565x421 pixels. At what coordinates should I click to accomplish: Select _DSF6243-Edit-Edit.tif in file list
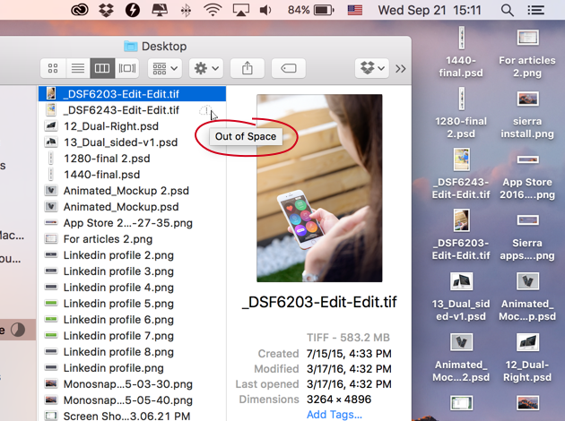(x=132, y=110)
